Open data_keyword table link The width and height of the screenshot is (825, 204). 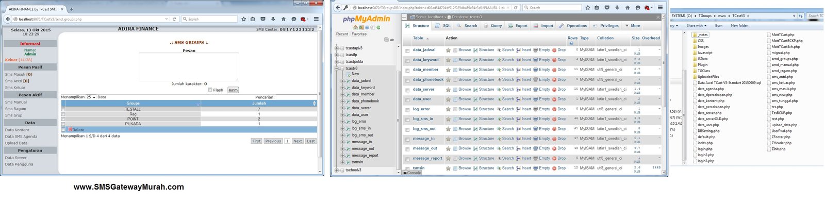click(425, 60)
